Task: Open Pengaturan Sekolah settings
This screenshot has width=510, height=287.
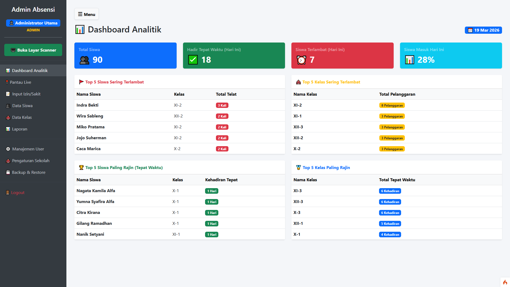Action: click(x=31, y=161)
